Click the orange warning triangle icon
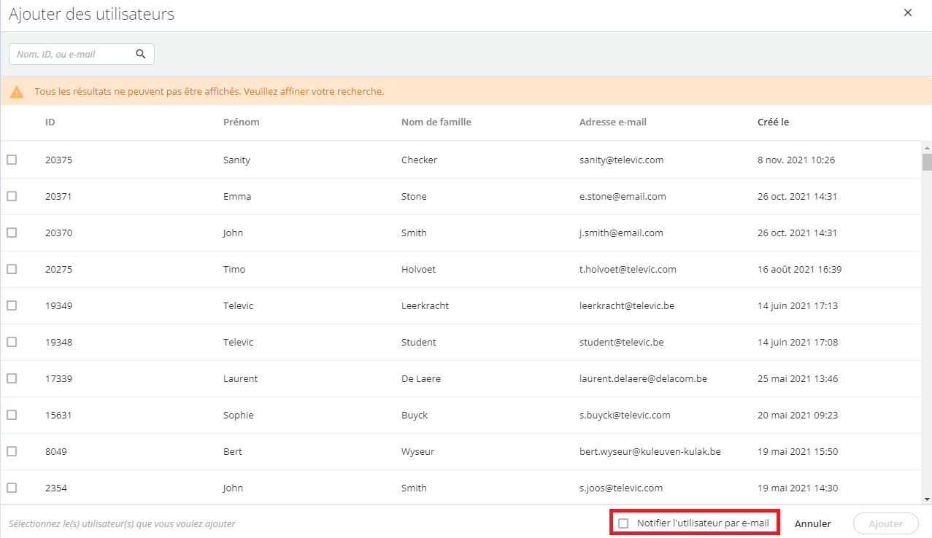Screen dimensions: 932x538 coord(17,92)
